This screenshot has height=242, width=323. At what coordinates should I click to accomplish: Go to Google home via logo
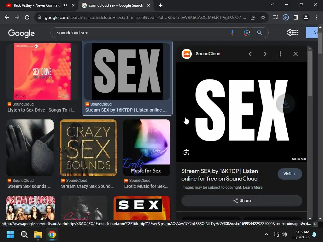click(21, 33)
